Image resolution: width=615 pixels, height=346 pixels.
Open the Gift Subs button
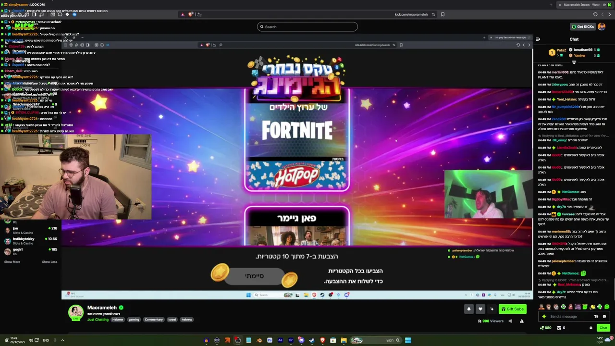point(512,309)
